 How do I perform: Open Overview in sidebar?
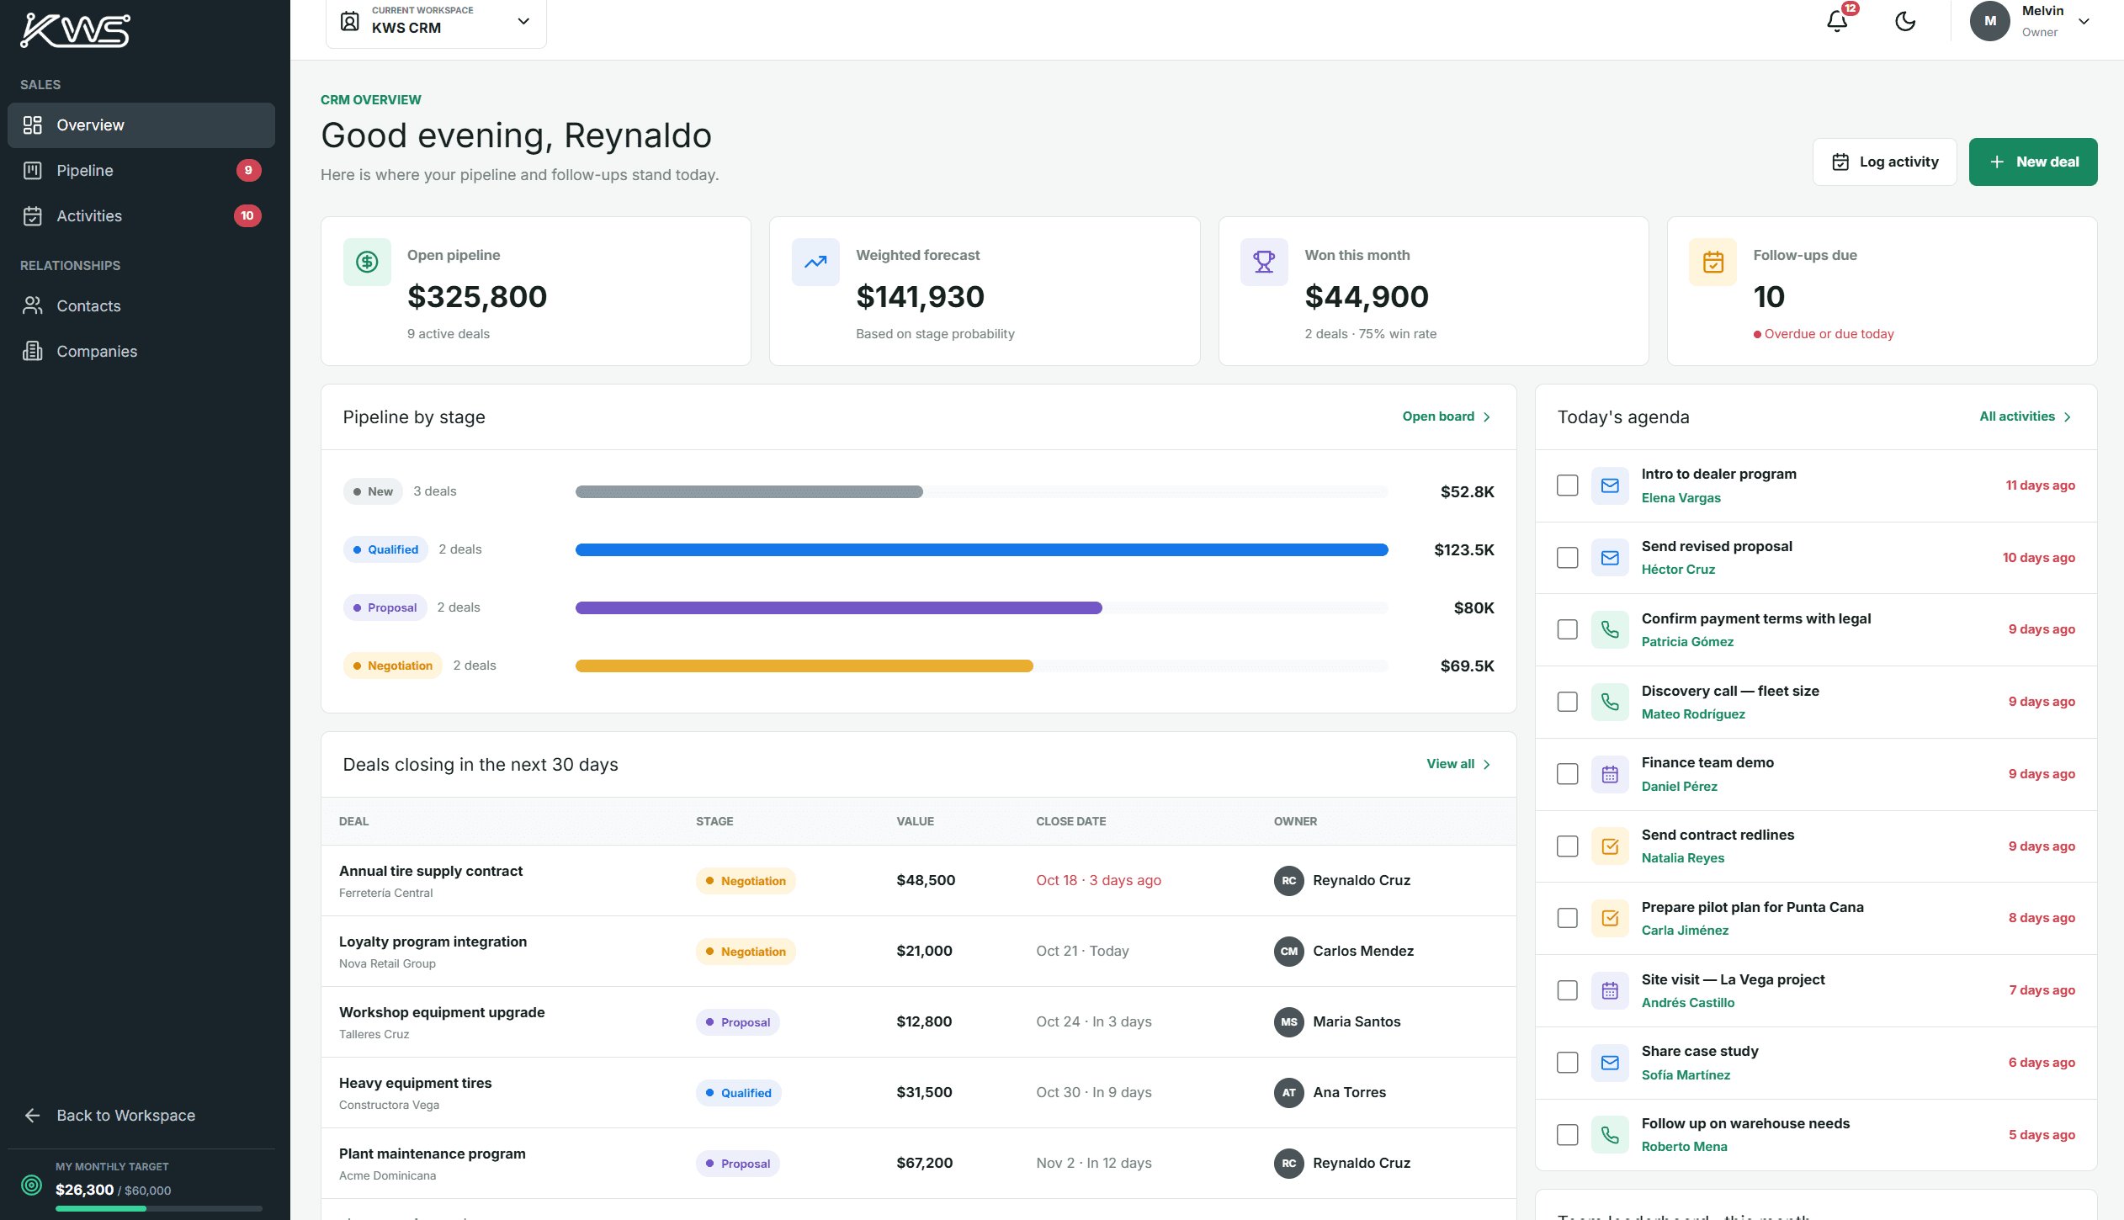[x=141, y=125]
